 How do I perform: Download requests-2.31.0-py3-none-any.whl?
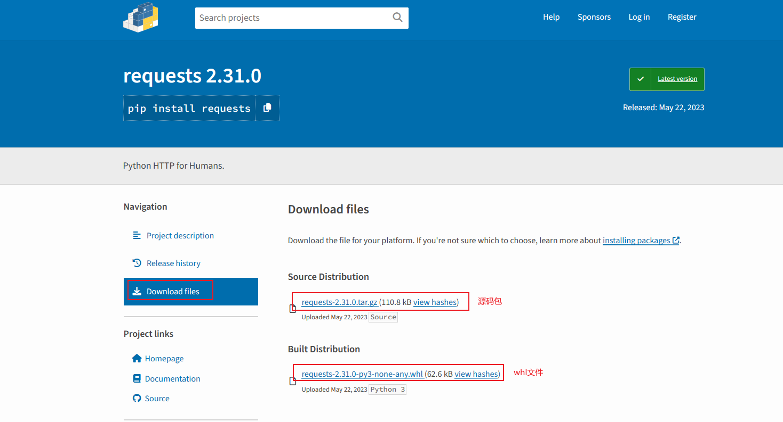(363, 374)
